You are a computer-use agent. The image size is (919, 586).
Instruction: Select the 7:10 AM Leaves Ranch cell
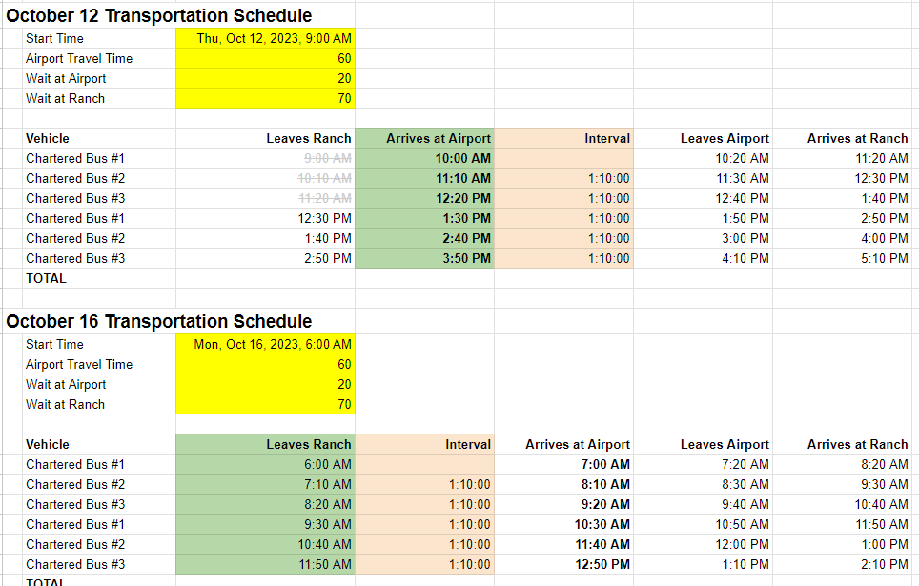point(266,485)
